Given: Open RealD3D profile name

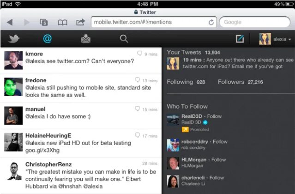Looking at the screenshot, I should (x=192, y=116).
